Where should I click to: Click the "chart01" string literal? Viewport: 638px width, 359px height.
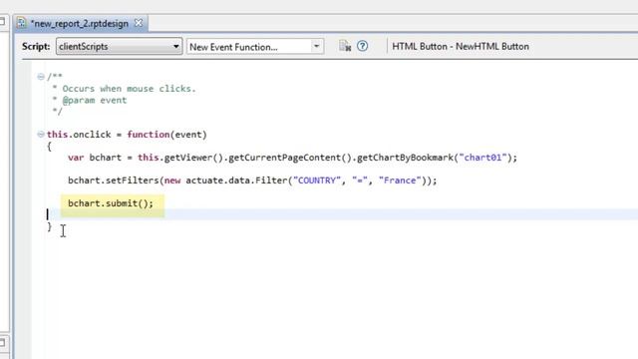pyautogui.click(x=482, y=158)
